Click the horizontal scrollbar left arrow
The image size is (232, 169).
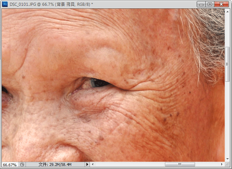93,165
